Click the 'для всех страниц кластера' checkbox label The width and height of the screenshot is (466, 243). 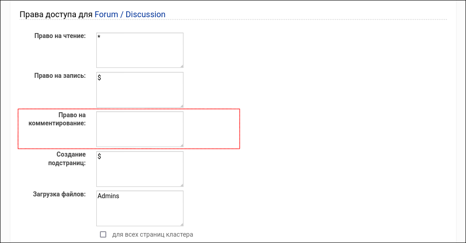(x=153, y=234)
